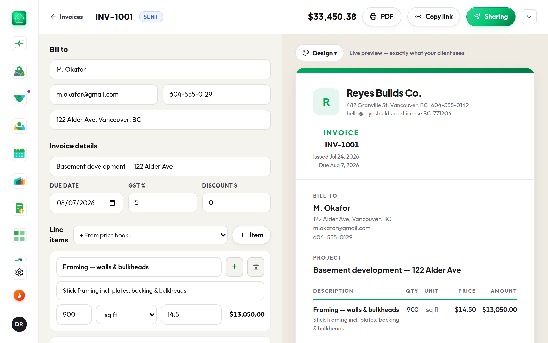The image size is (548, 343).
Task: Expand the more actions chevron beside Sharing
Action: (x=529, y=17)
